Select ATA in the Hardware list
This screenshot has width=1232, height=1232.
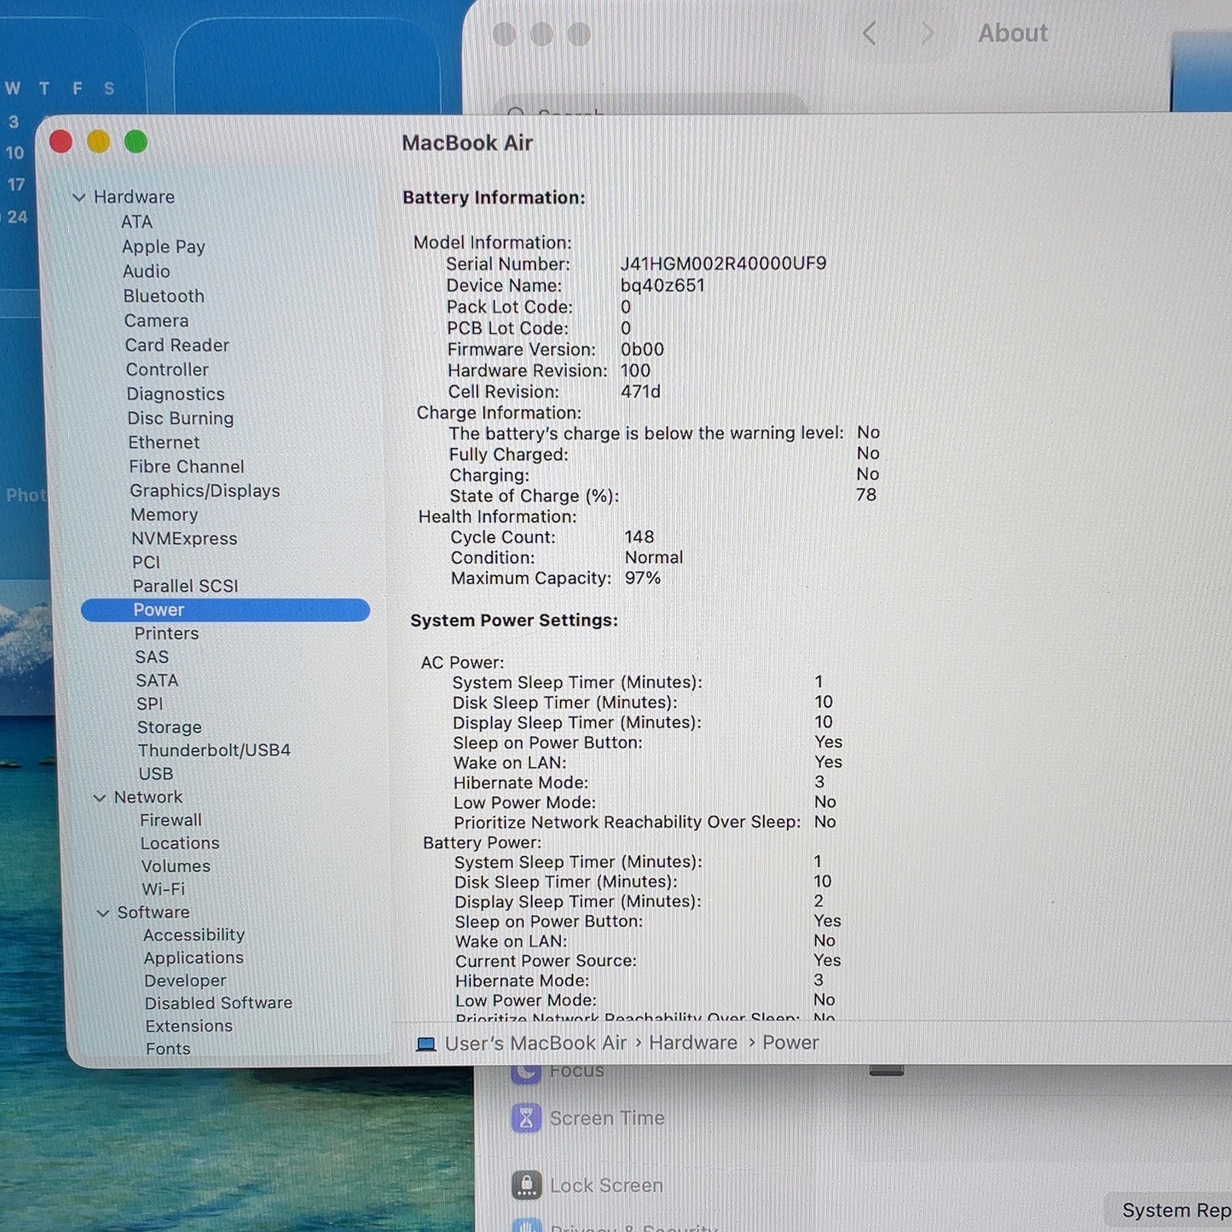136,222
